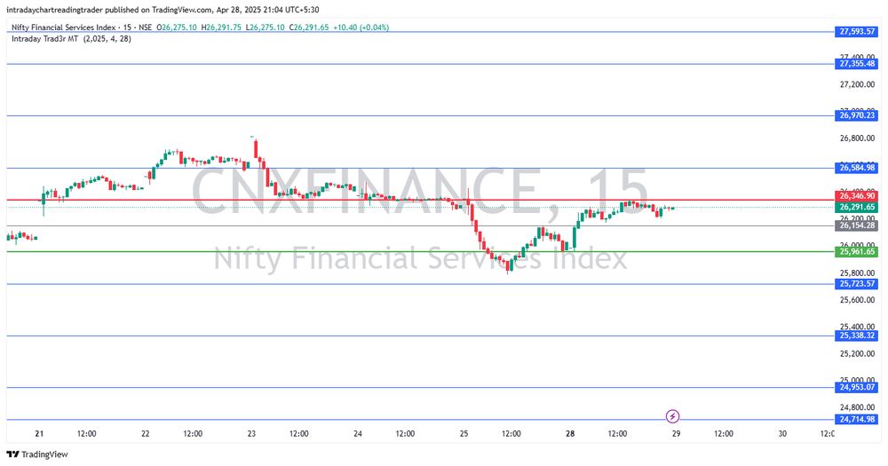Image resolution: width=888 pixels, height=466 pixels.
Task: Select the 24,714.98 price level label
Action: [857, 420]
